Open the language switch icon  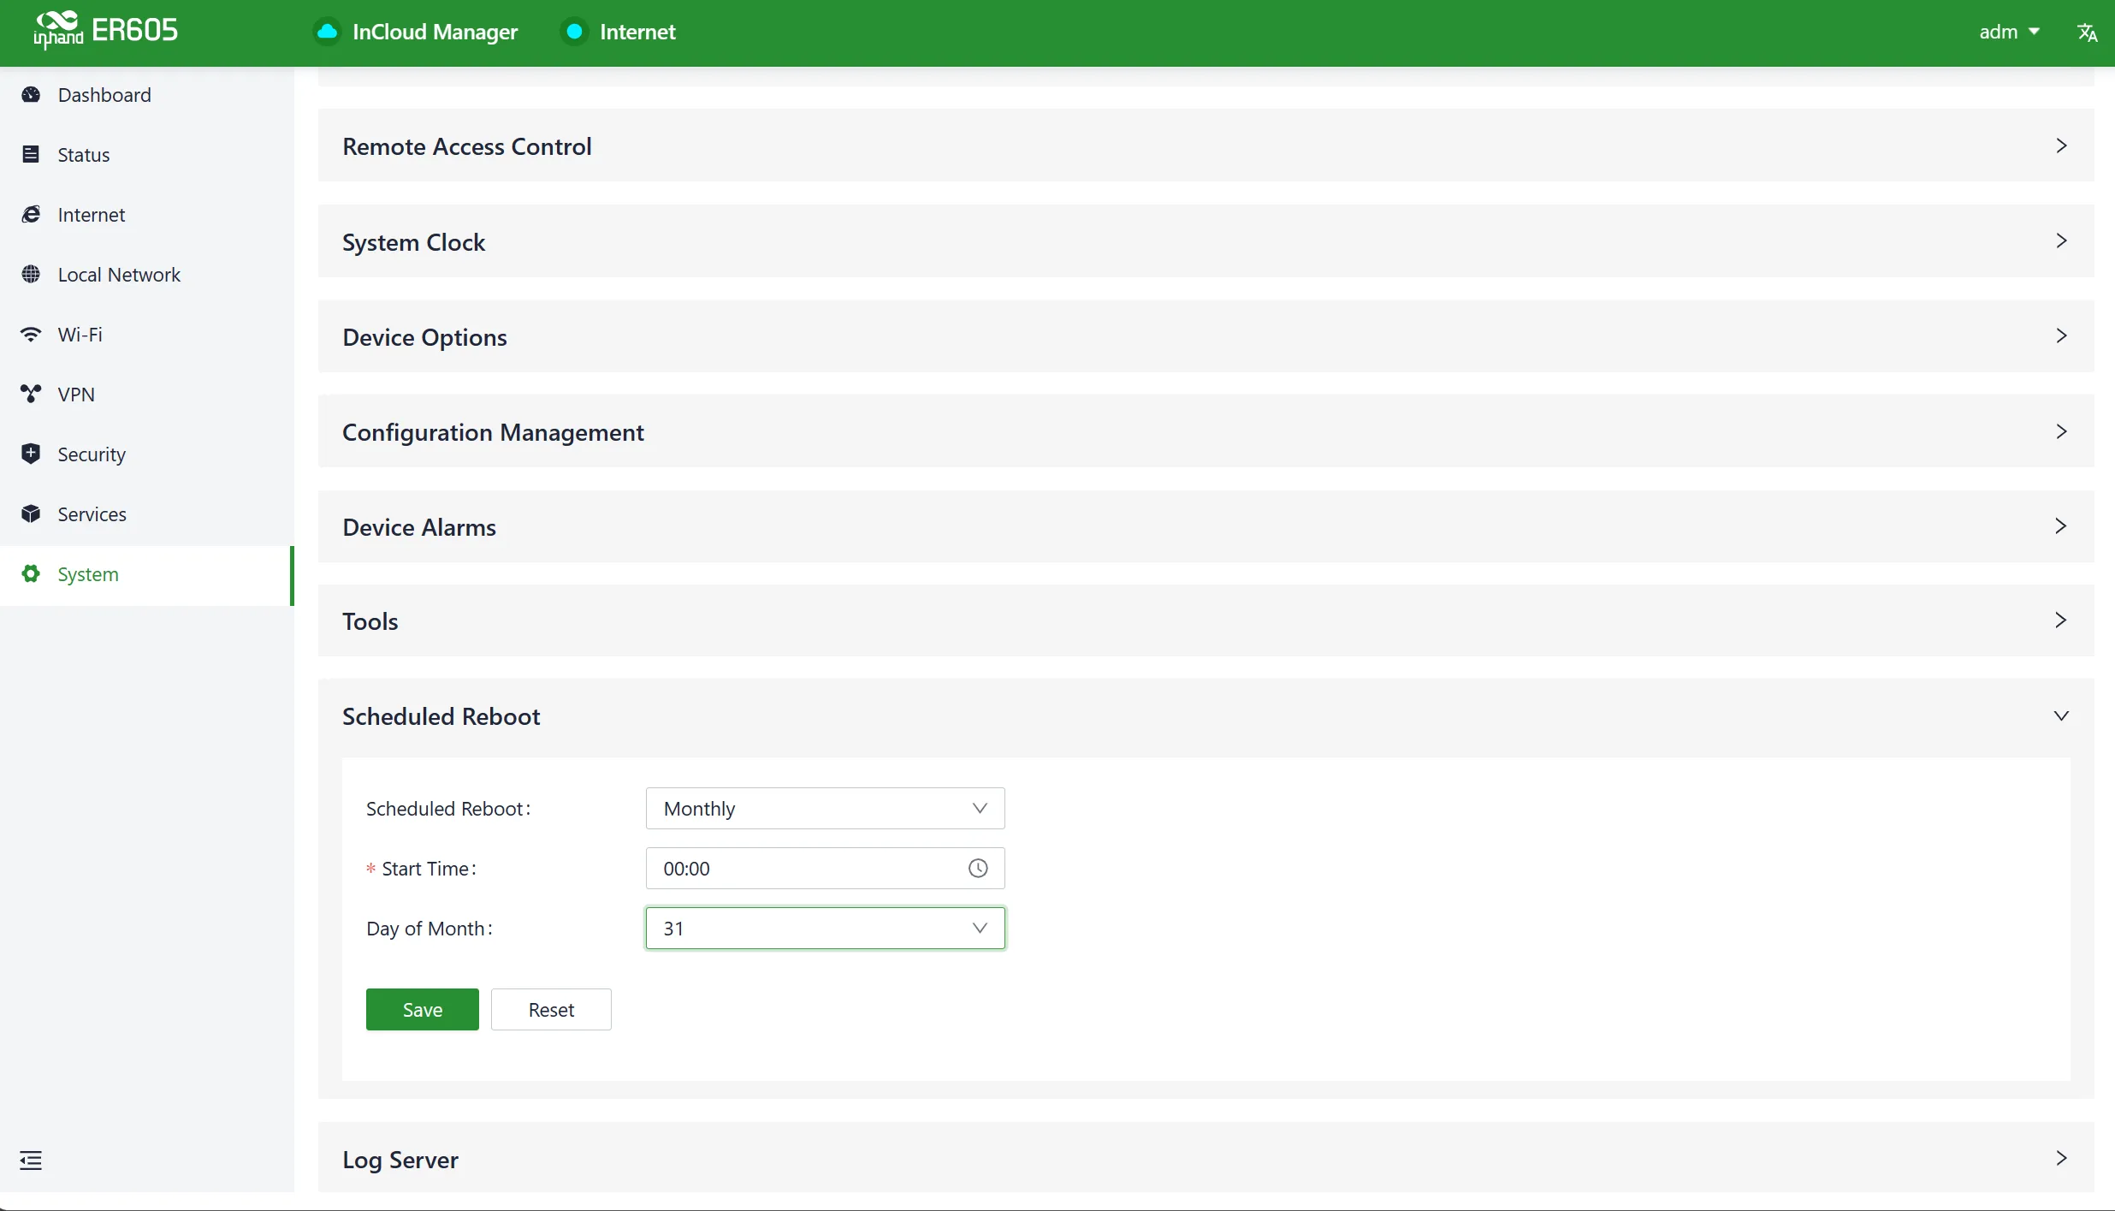(2087, 33)
